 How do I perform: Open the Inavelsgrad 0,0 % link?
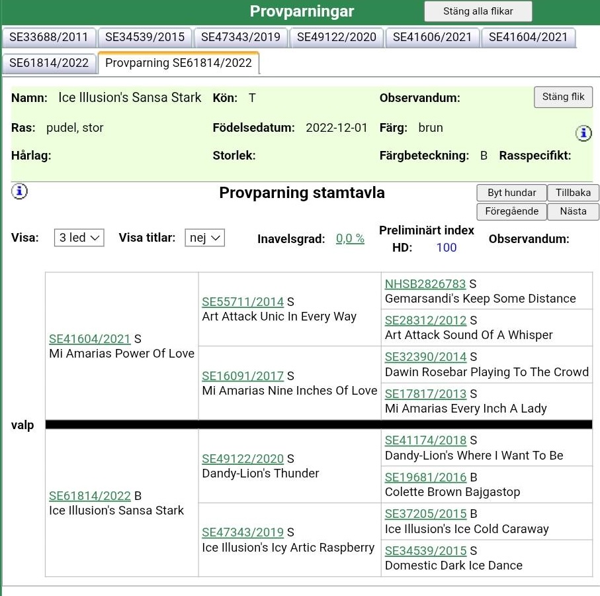[350, 238]
